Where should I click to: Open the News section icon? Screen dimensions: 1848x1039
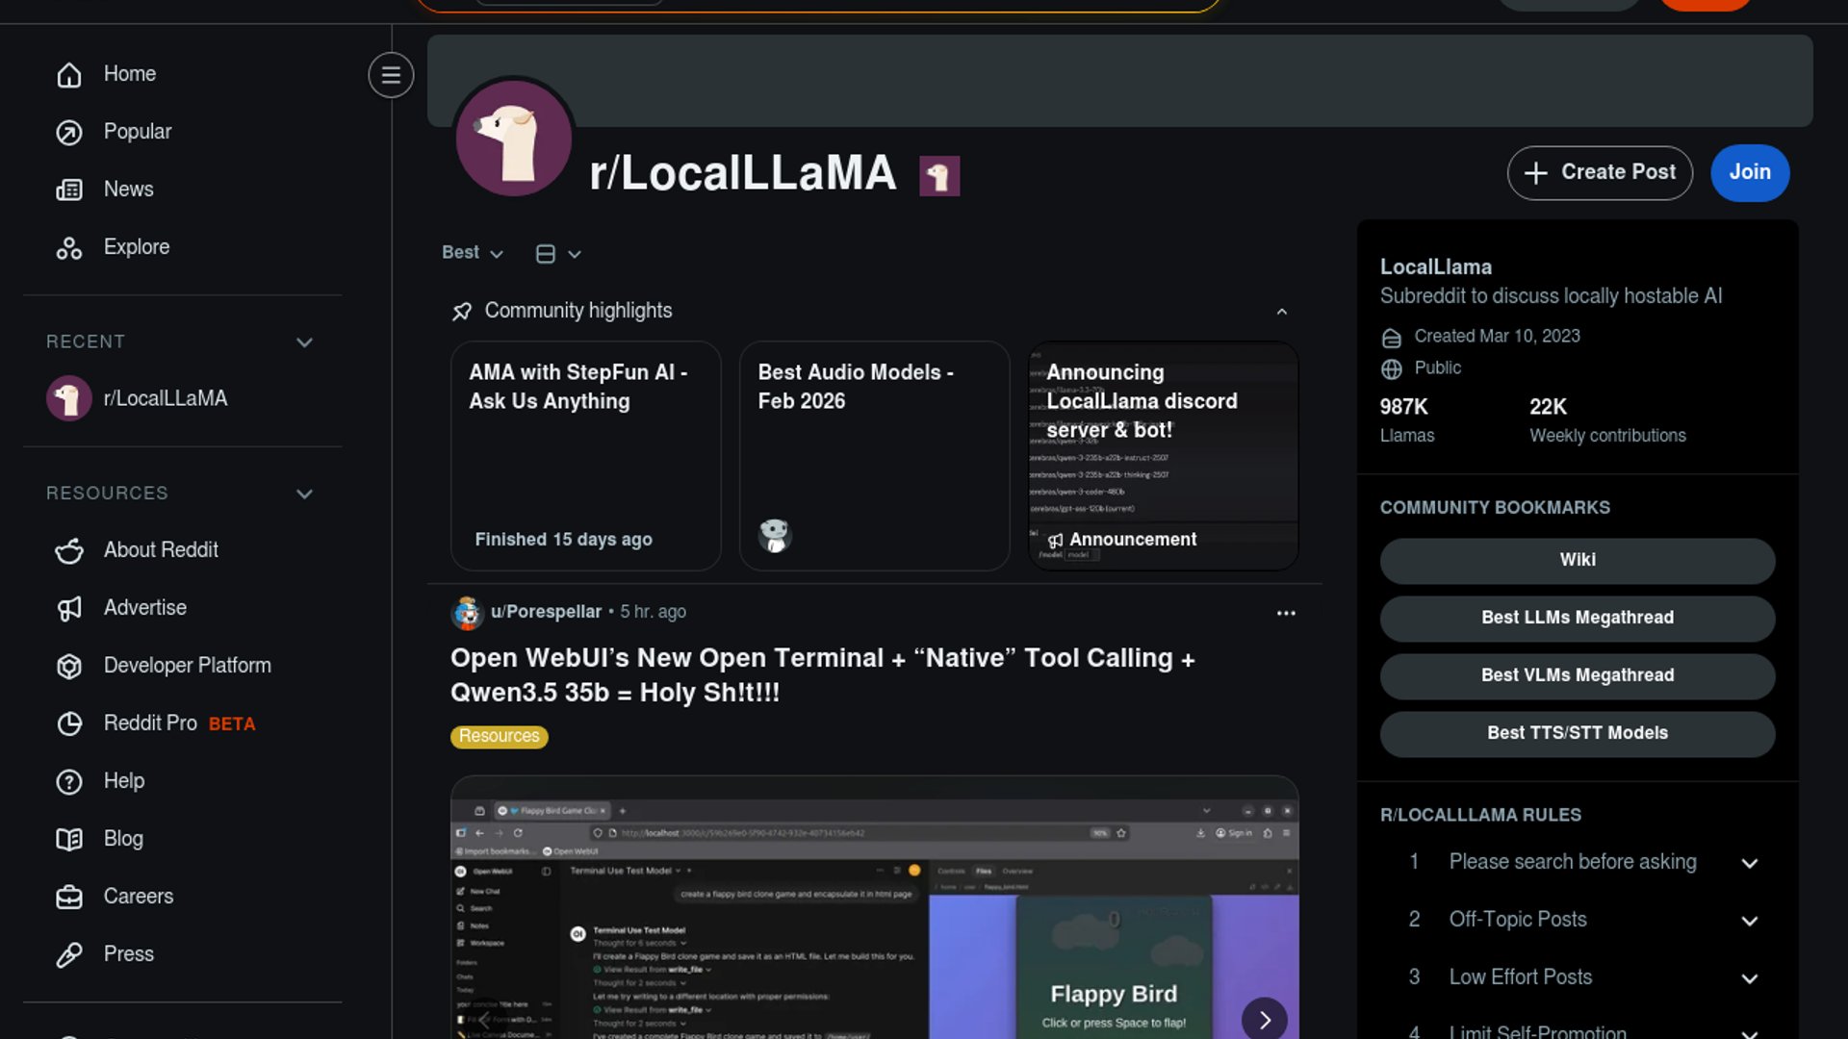pos(69,190)
